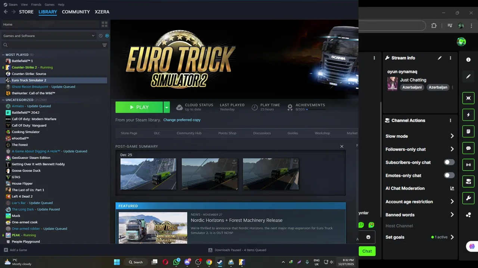This screenshot has height=268, width=478.
Task: Open the Stream info three-dot menu
Action: [x=450, y=58]
